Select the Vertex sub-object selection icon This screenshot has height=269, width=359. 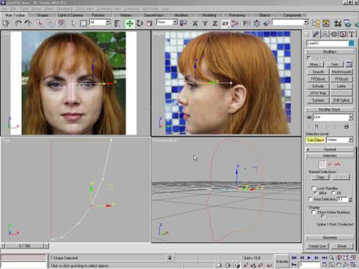point(323,165)
